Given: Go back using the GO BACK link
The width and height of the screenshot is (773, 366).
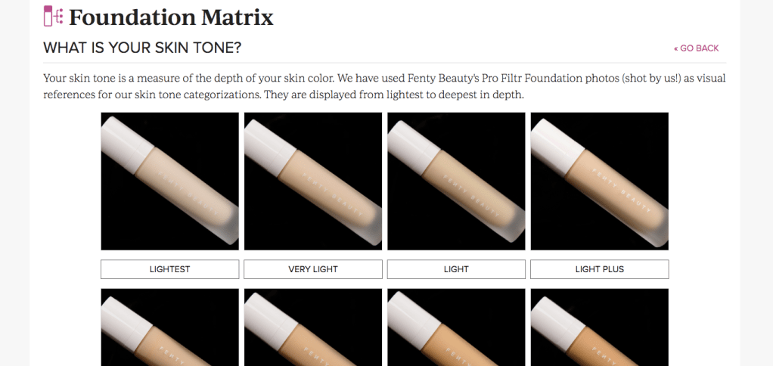Looking at the screenshot, I should [696, 48].
